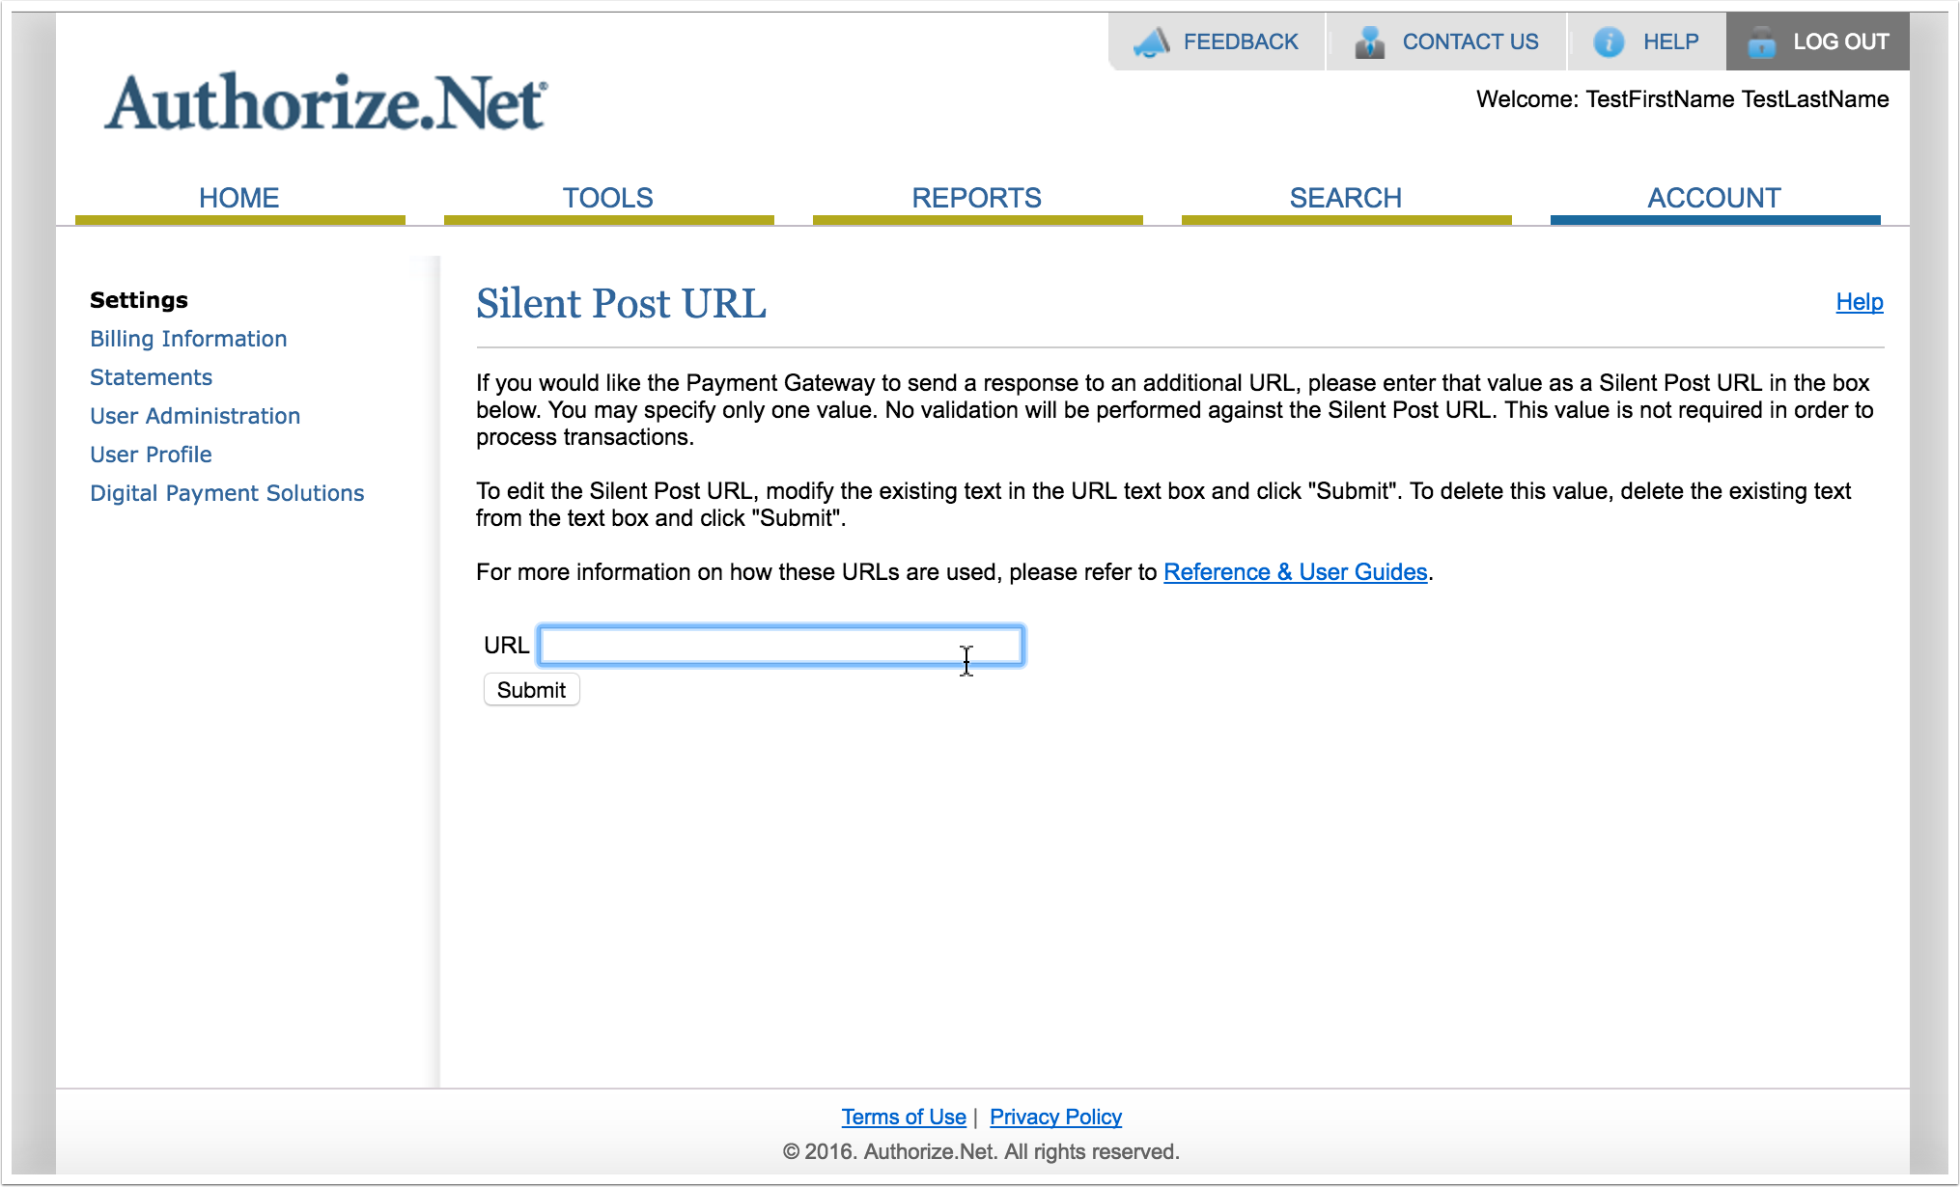This screenshot has height=1187, width=1960.
Task: Open Reference & User Guides link
Action: (x=1295, y=572)
